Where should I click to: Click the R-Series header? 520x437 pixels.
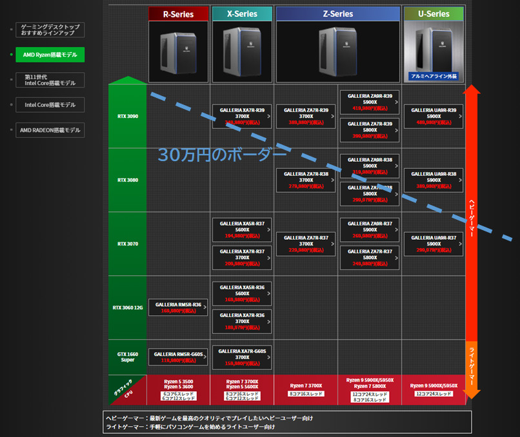tap(179, 14)
